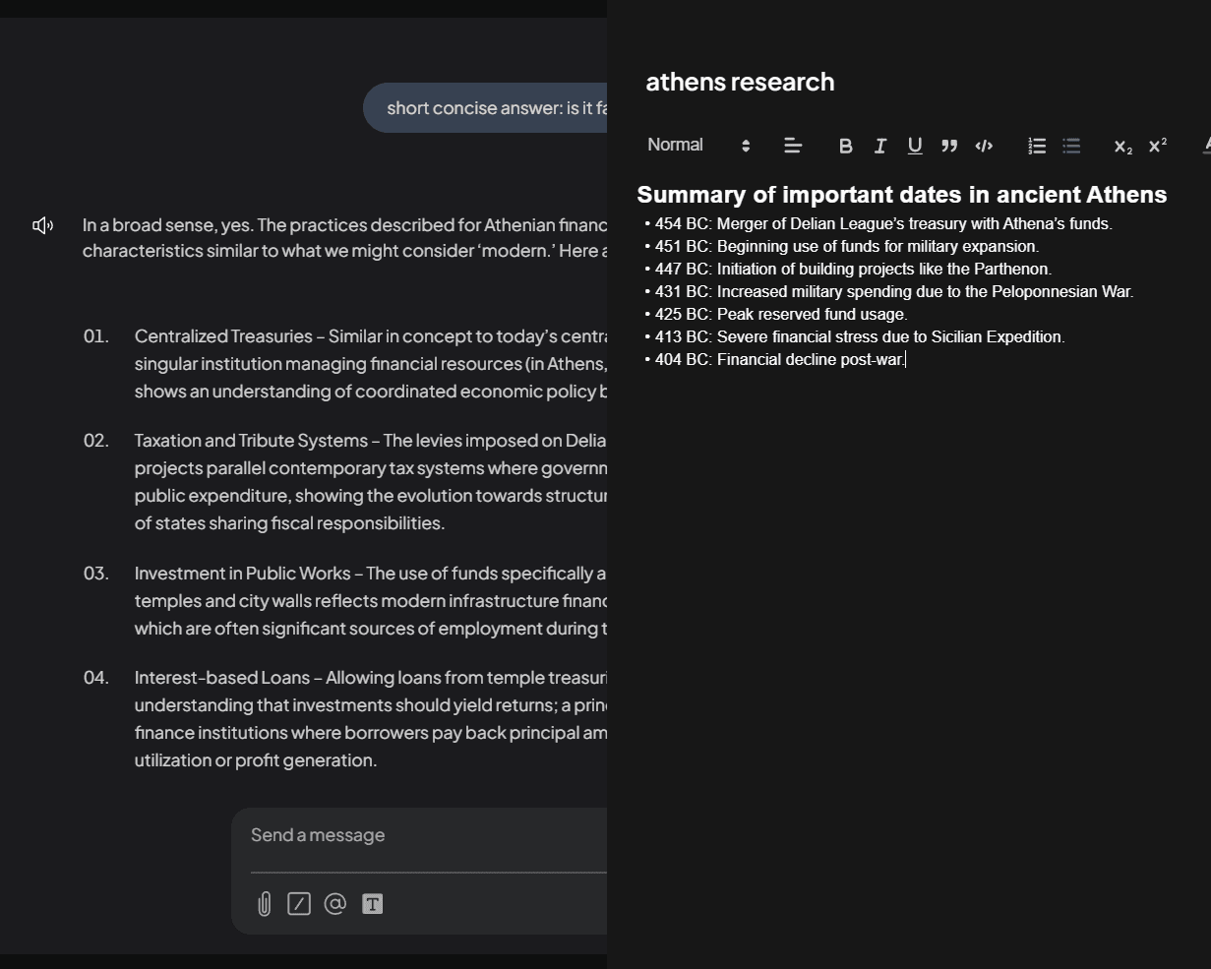The height and width of the screenshot is (969, 1211).
Task: Toggle italic formatting in the editor
Action: (880, 146)
